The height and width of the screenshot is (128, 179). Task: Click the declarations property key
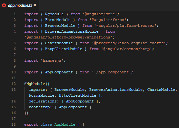(x=43, y=101)
